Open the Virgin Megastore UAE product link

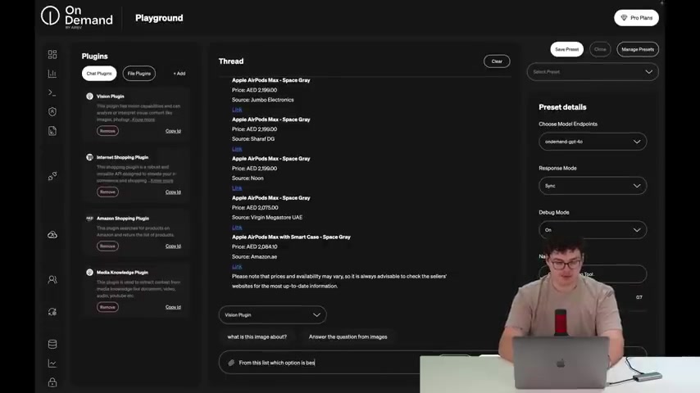[x=237, y=228]
